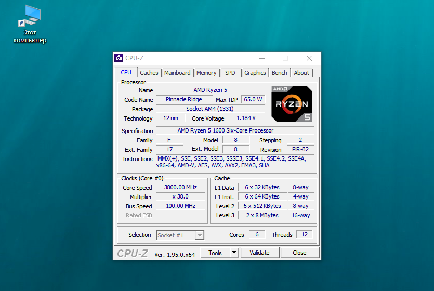Switch to the Caches tab
434x291 pixels.
[149, 73]
